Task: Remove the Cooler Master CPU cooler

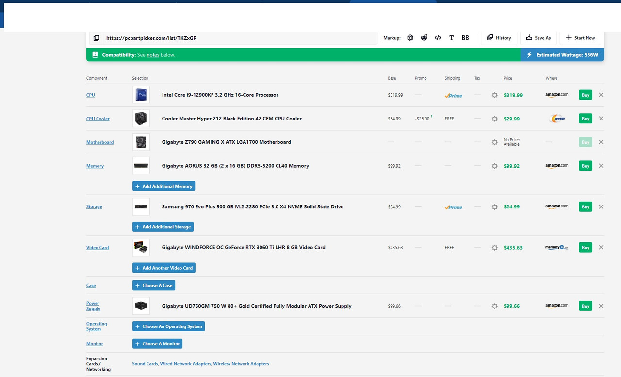Action: (601, 119)
